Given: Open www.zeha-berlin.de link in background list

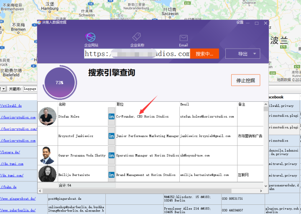Looking at the screenshot, I should (x=18, y=210).
